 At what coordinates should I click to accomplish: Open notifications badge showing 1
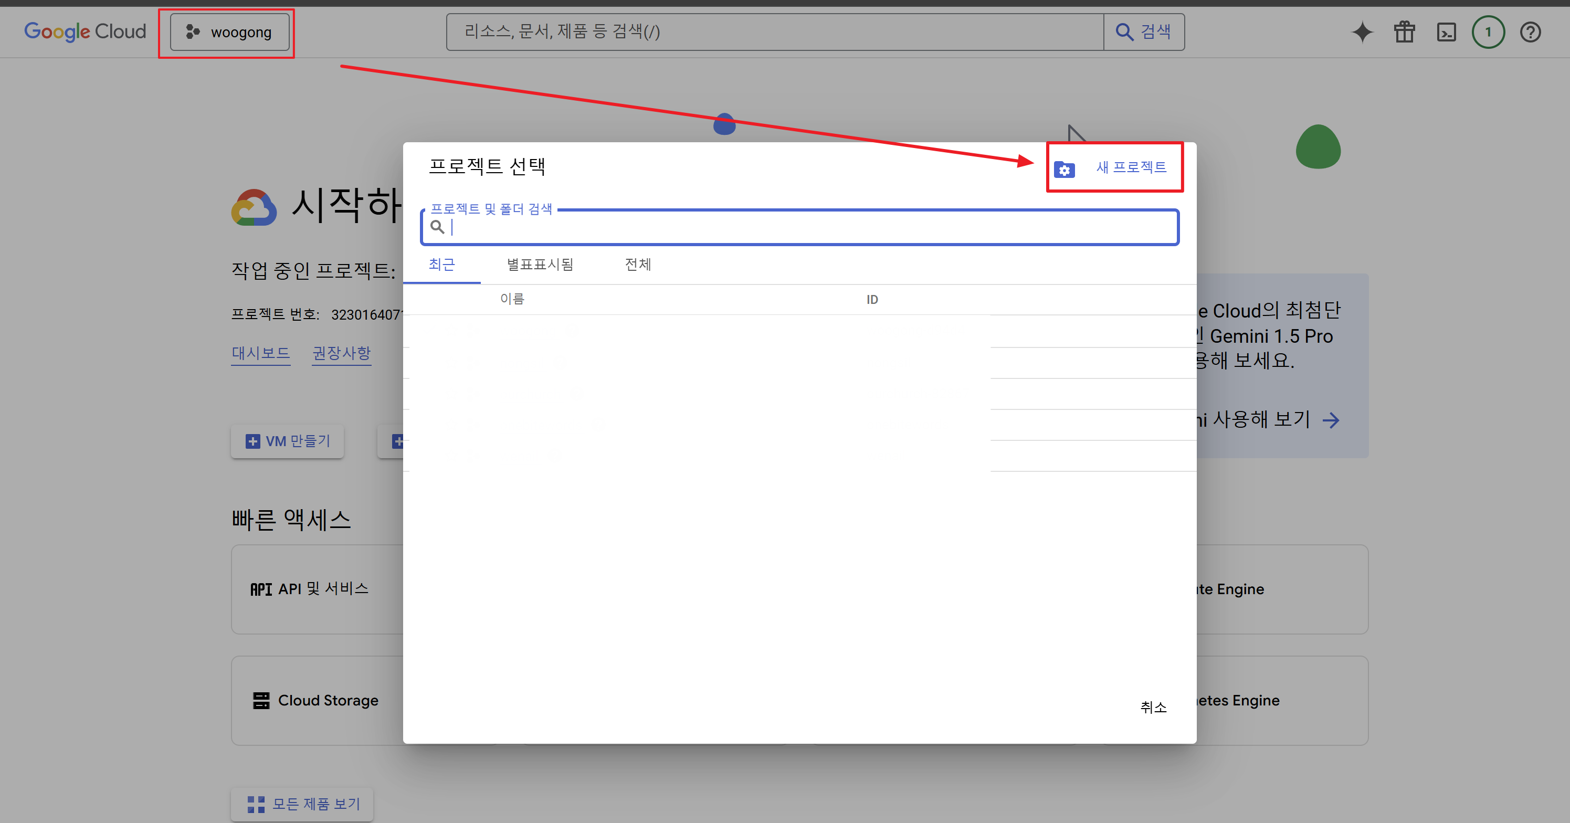1488,31
